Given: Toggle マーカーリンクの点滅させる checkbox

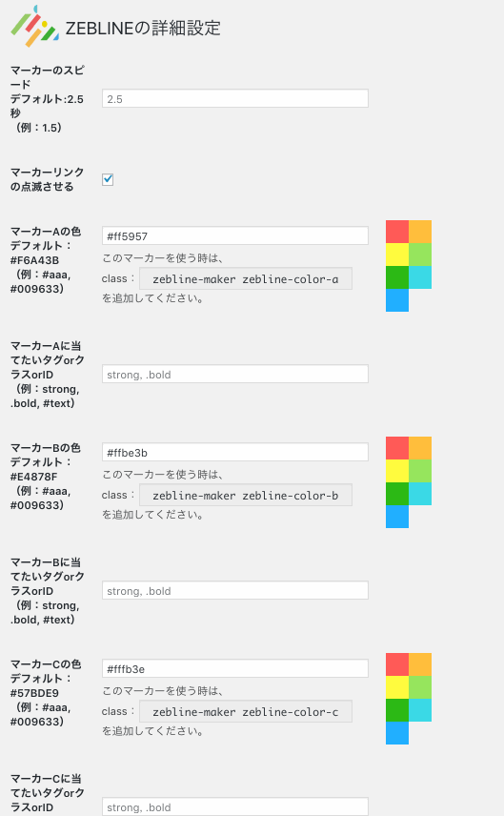Looking at the screenshot, I should click(108, 179).
